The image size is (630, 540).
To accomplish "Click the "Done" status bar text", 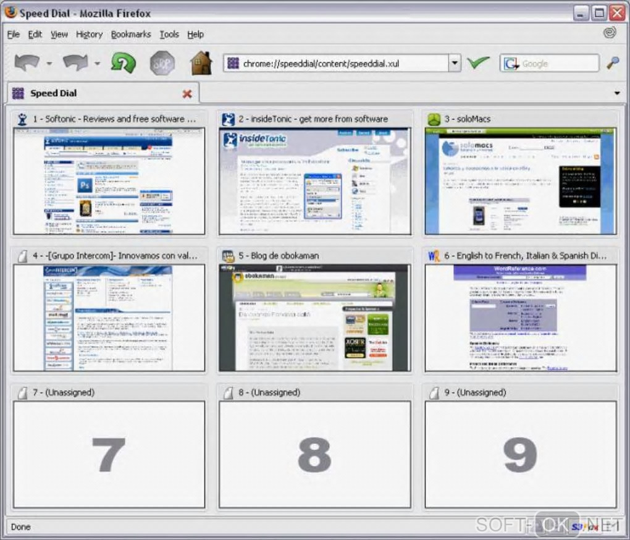I will (x=21, y=527).
